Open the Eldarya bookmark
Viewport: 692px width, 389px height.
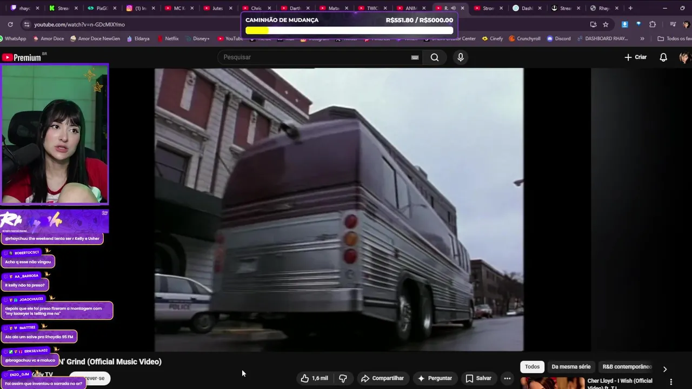(138, 39)
